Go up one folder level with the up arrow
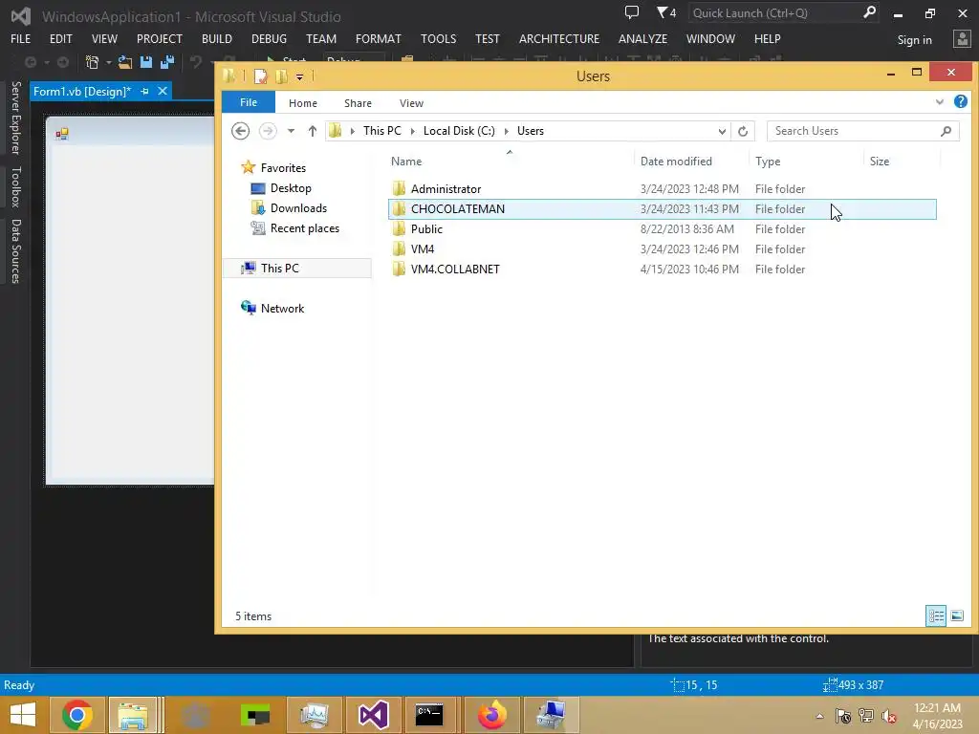979x734 pixels. coord(313,131)
